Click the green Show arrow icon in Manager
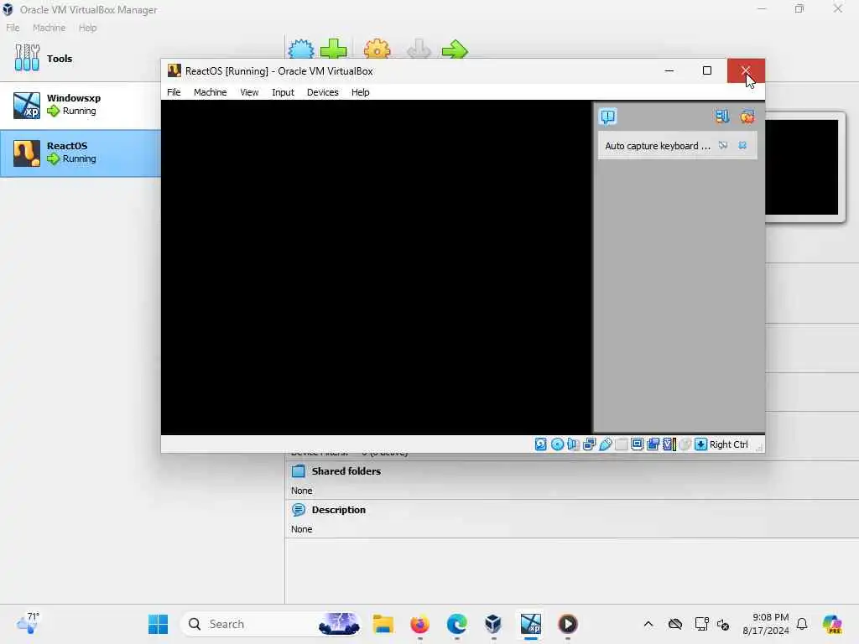This screenshot has width=859, height=644. tap(455, 49)
